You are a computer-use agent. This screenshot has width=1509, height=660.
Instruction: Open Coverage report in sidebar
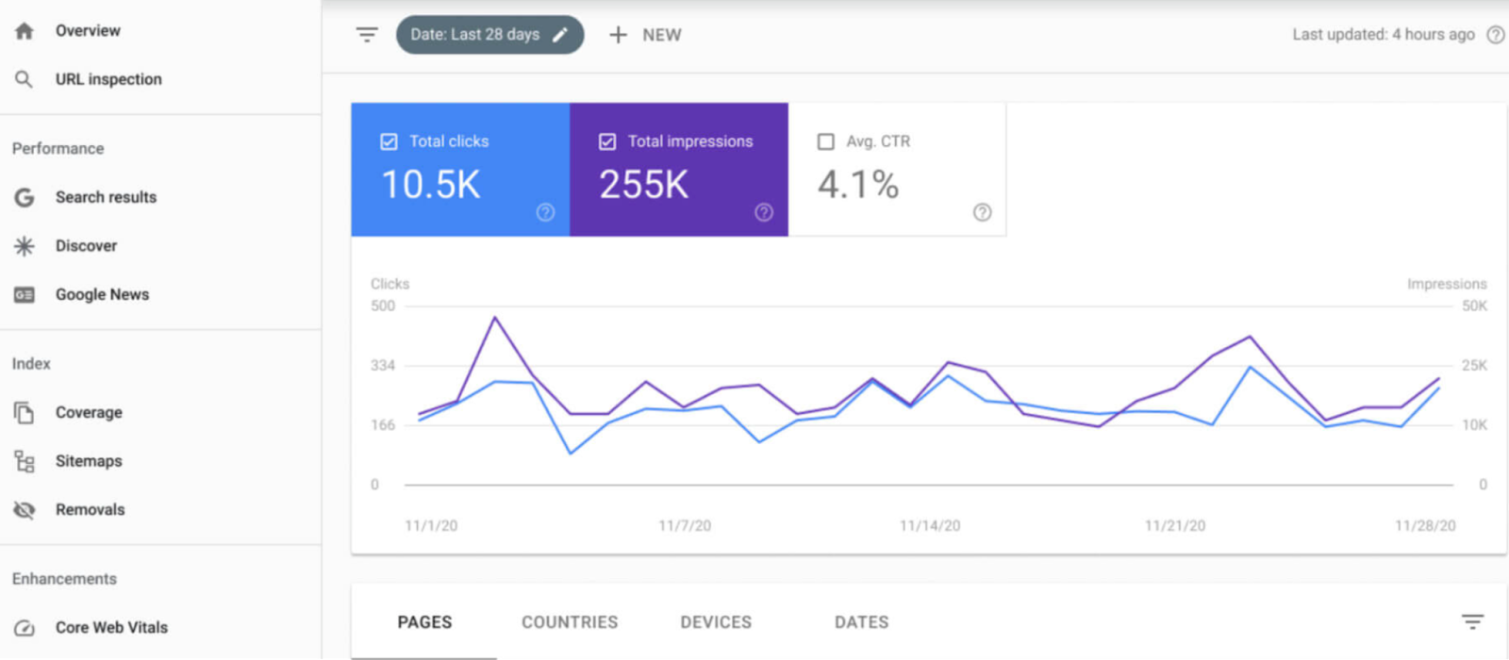[89, 412]
